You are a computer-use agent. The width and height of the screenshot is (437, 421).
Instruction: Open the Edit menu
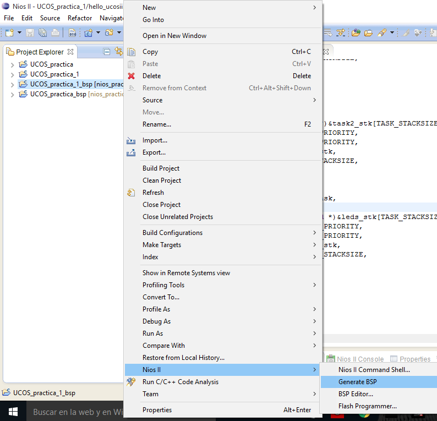(27, 18)
